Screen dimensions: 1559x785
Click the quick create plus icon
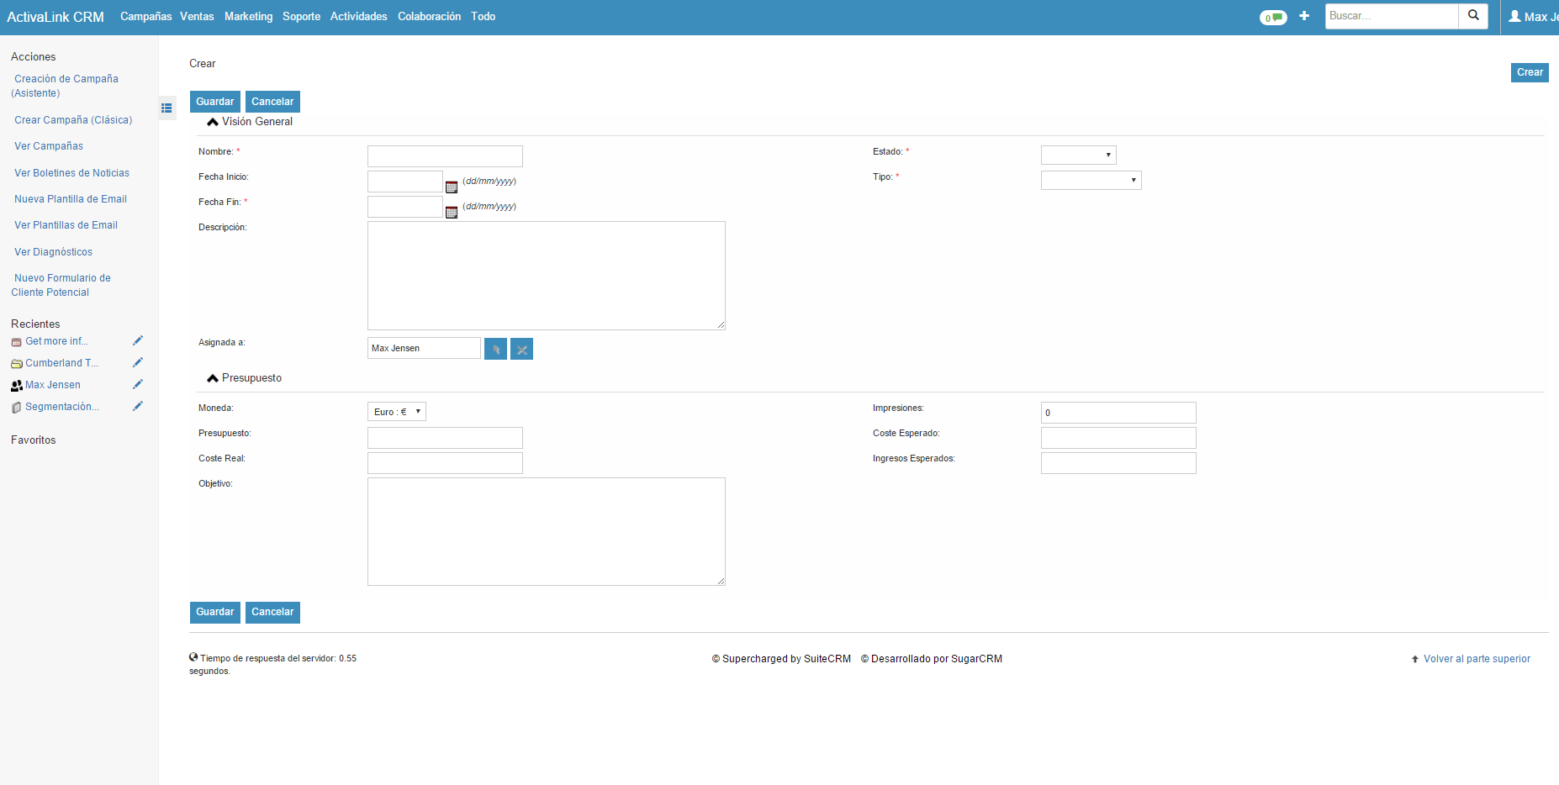[1304, 16]
